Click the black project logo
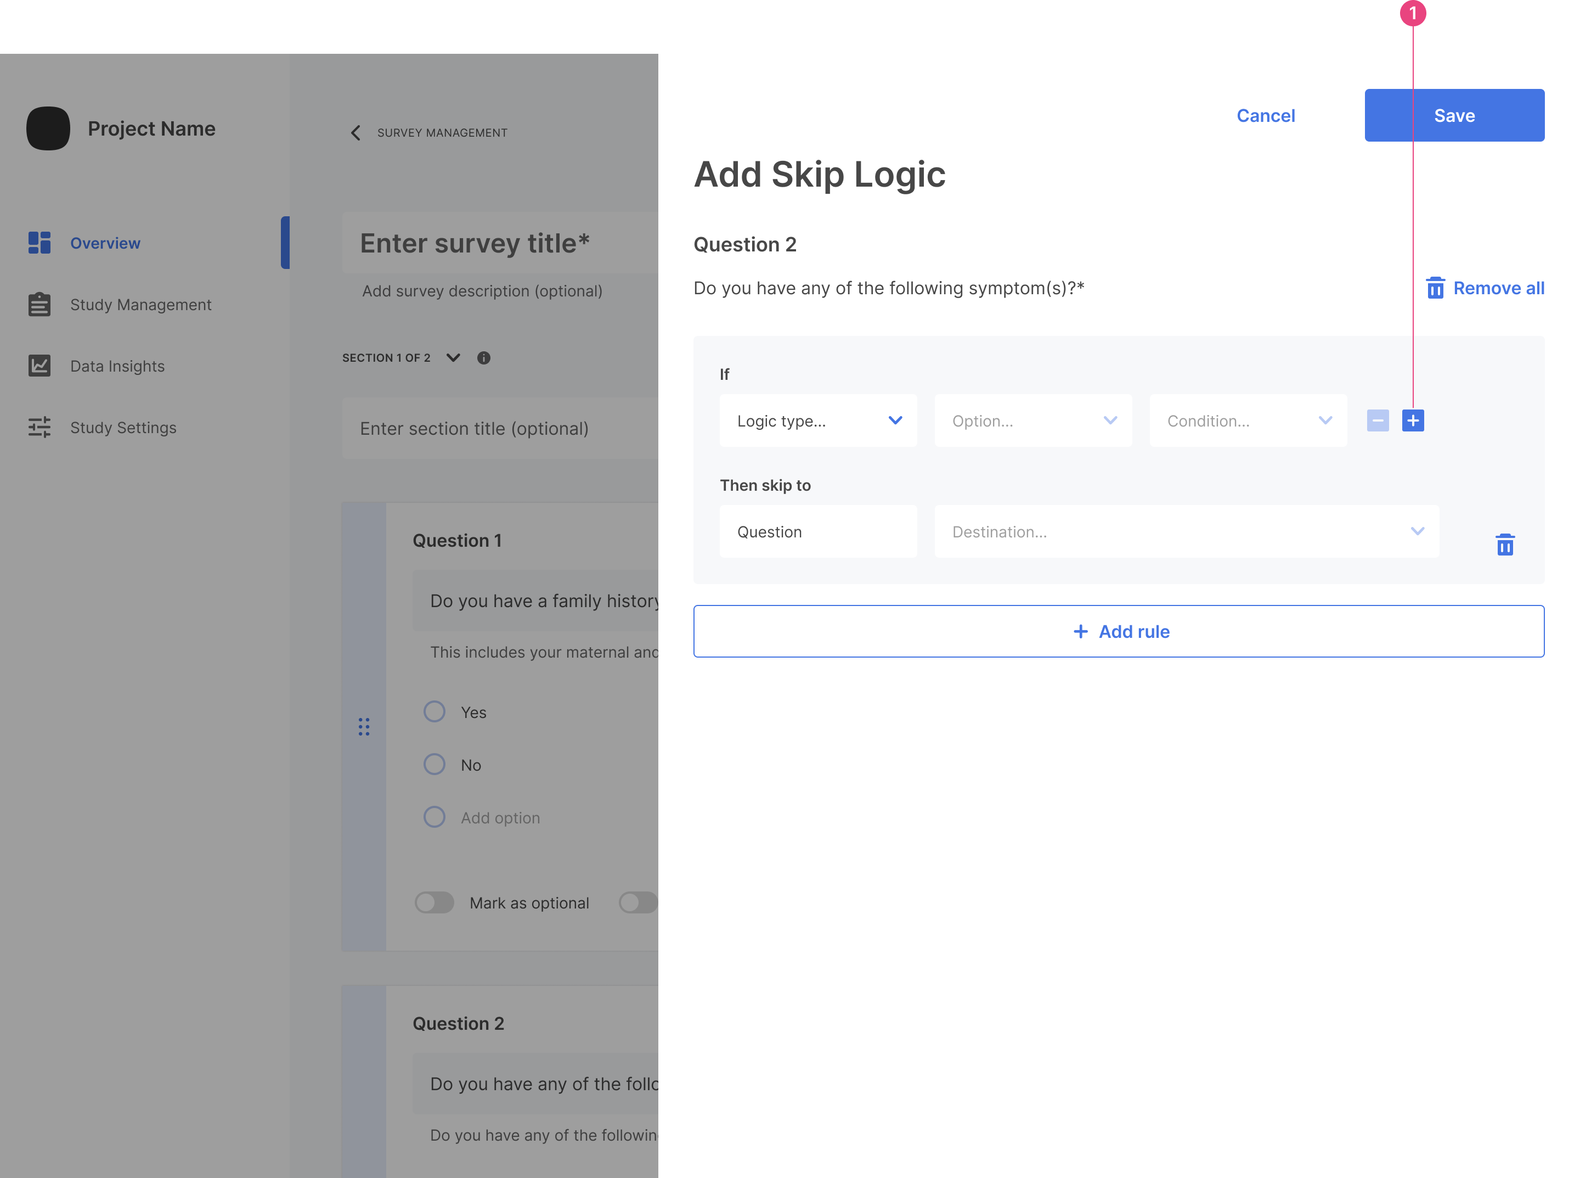The image size is (1580, 1178). (x=48, y=128)
